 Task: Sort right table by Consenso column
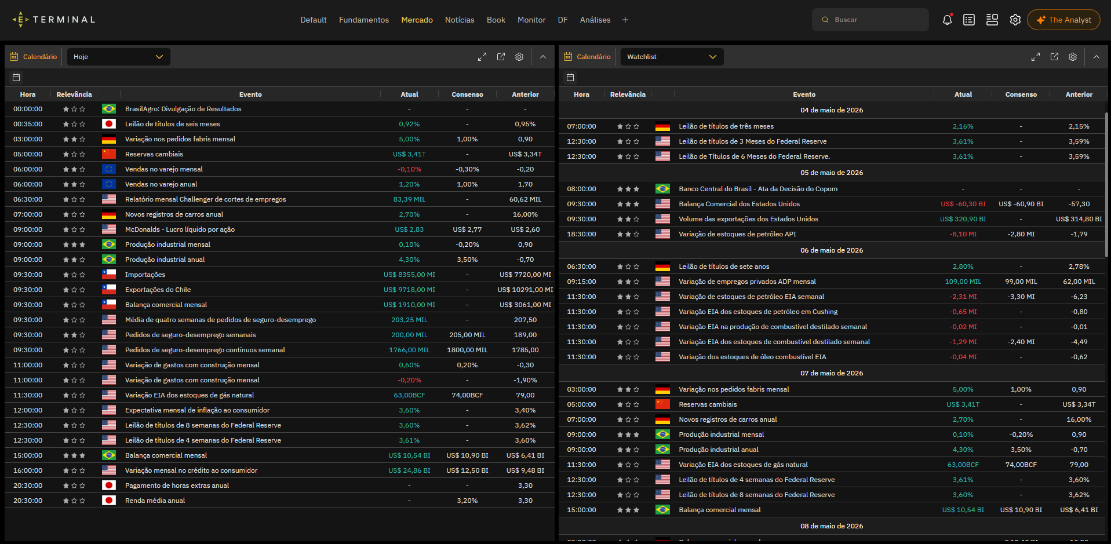tap(1021, 94)
